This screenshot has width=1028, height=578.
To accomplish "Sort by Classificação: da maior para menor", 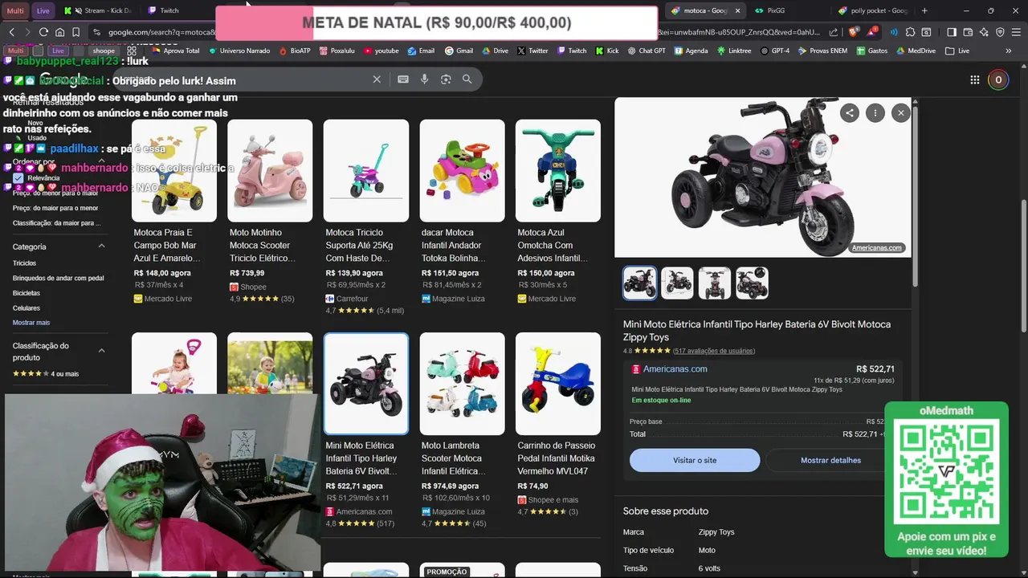I will [x=57, y=223].
